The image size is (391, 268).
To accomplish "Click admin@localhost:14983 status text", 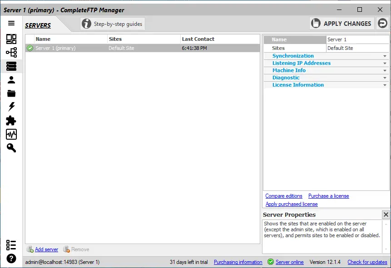I will coord(62,262).
